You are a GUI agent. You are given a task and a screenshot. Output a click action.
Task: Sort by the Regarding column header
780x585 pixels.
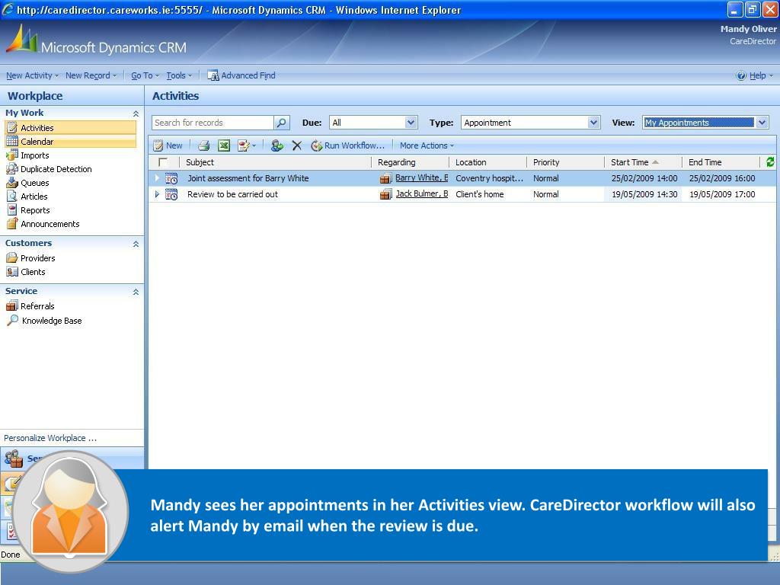tap(410, 162)
